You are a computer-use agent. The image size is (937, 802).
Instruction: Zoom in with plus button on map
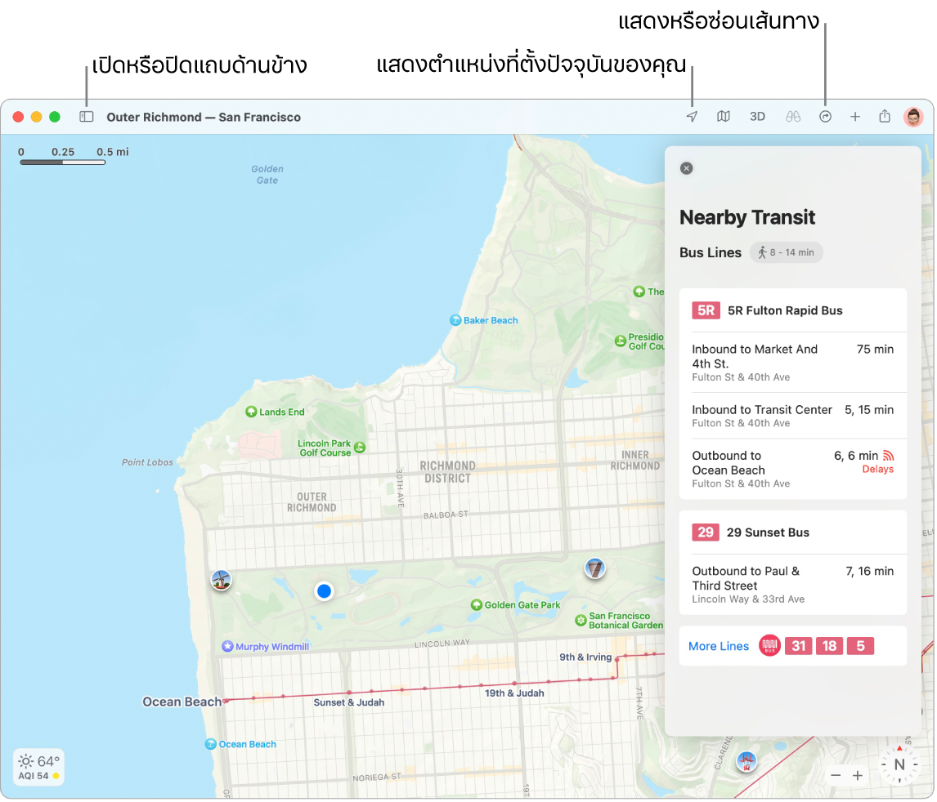click(x=858, y=775)
